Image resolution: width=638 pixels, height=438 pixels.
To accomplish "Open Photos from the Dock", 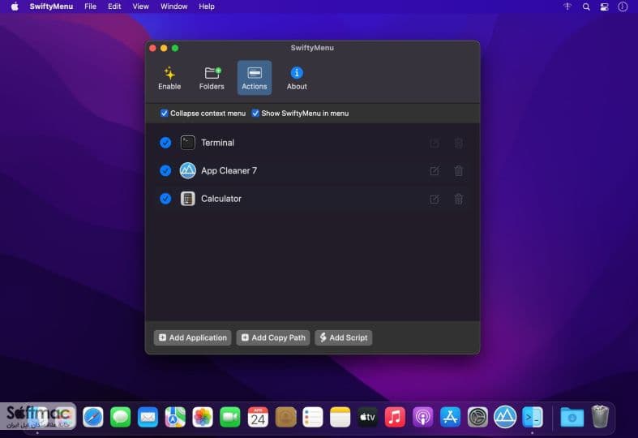I will click(203, 417).
